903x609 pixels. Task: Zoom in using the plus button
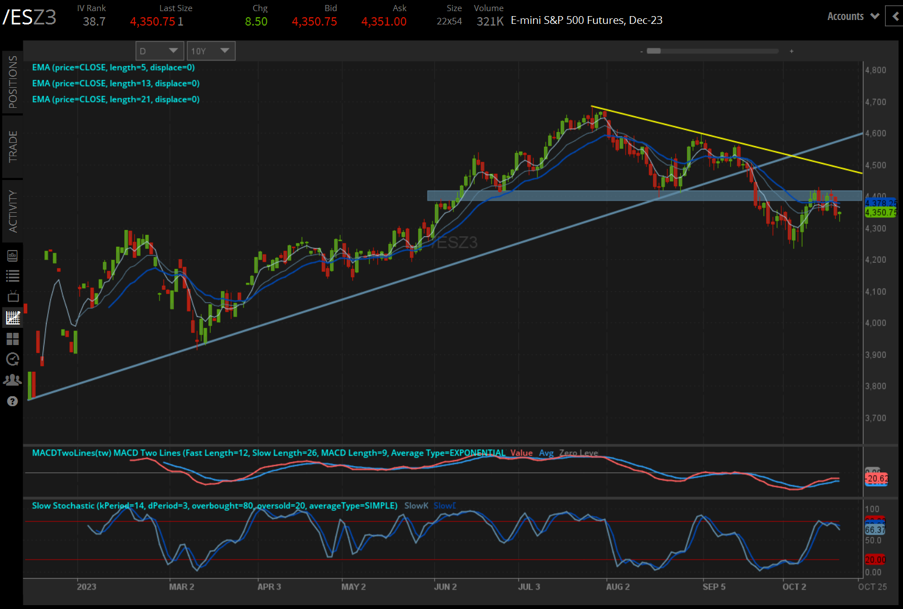point(791,51)
